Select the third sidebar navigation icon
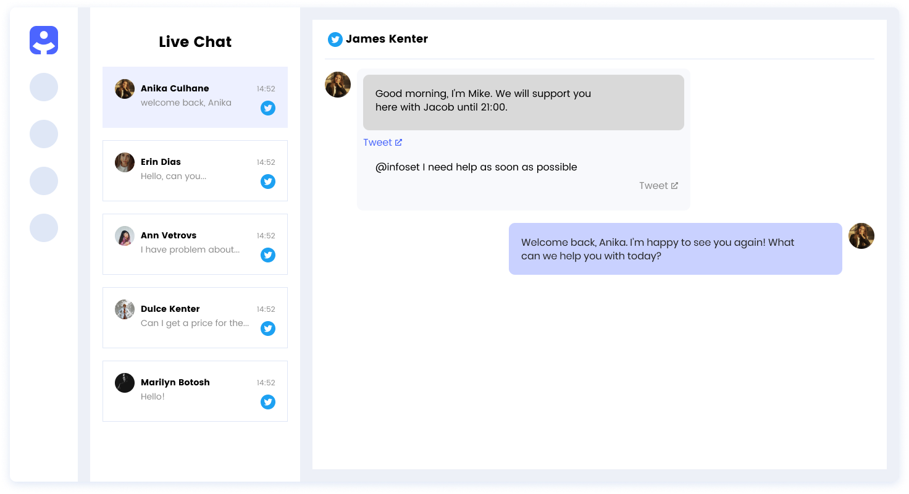The image size is (909, 494). tap(44, 134)
